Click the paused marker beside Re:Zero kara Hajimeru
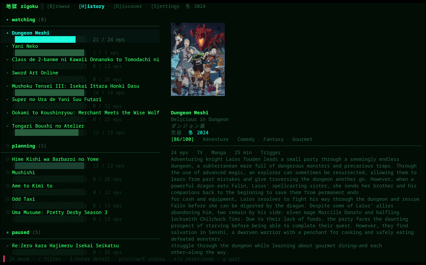 (x=8, y=246)
